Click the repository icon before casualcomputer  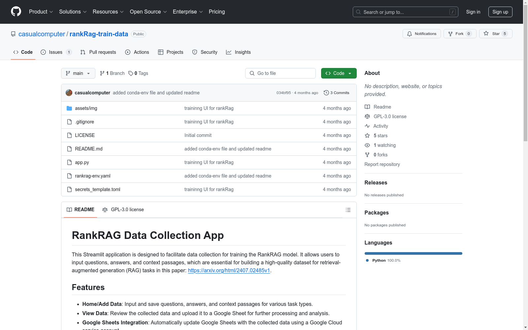13,34
